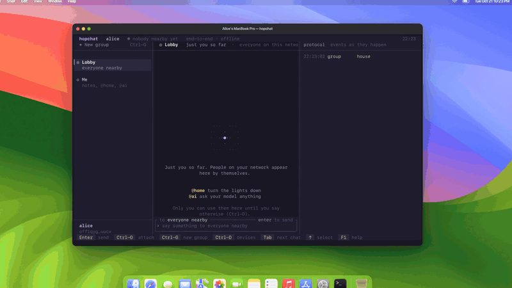Image resolution: width=512 pixels, height=288 pixels.
Task: Click the just you so far header text
Action: (x=206, y=45)
